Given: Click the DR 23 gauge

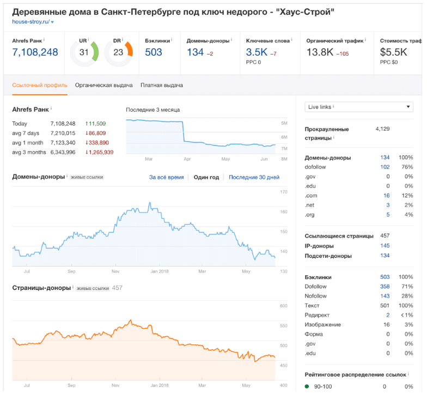Looking at the screenshot, I should (x=119, y=52).
